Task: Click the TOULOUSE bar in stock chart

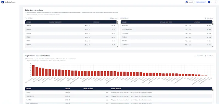Action: coord(59,73)
